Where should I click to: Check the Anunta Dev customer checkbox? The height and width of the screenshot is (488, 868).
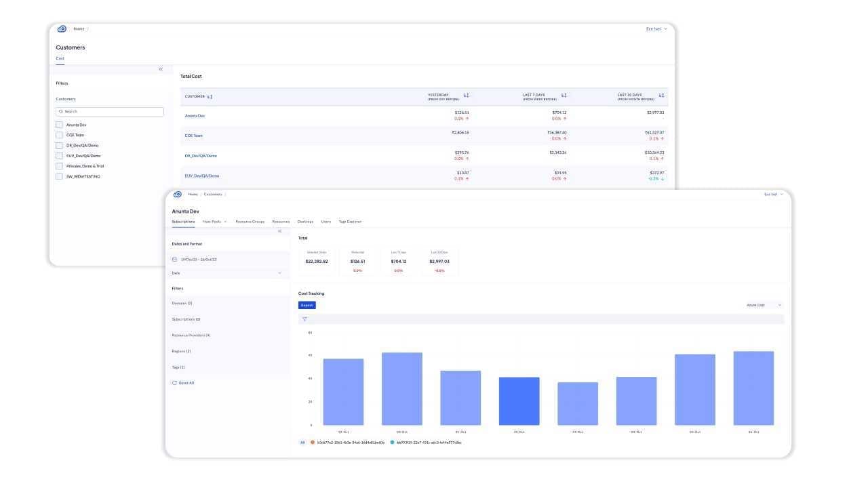pyautogui.click(x=59, y=125)
